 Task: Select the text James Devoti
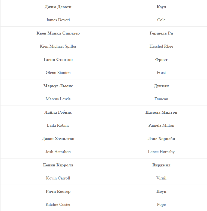[58, 20]
